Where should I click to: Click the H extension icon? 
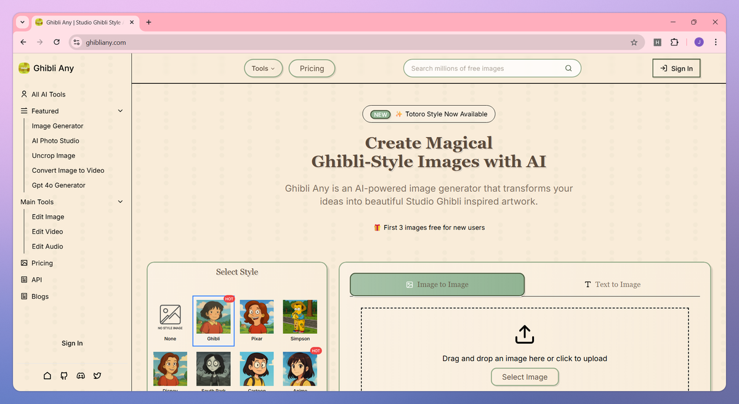[x=657, y=42]
